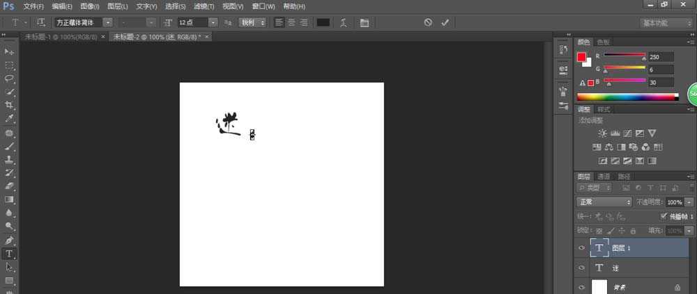Click the left align text icon
Viewport: 697px width, 294px height.
point(279,22)
